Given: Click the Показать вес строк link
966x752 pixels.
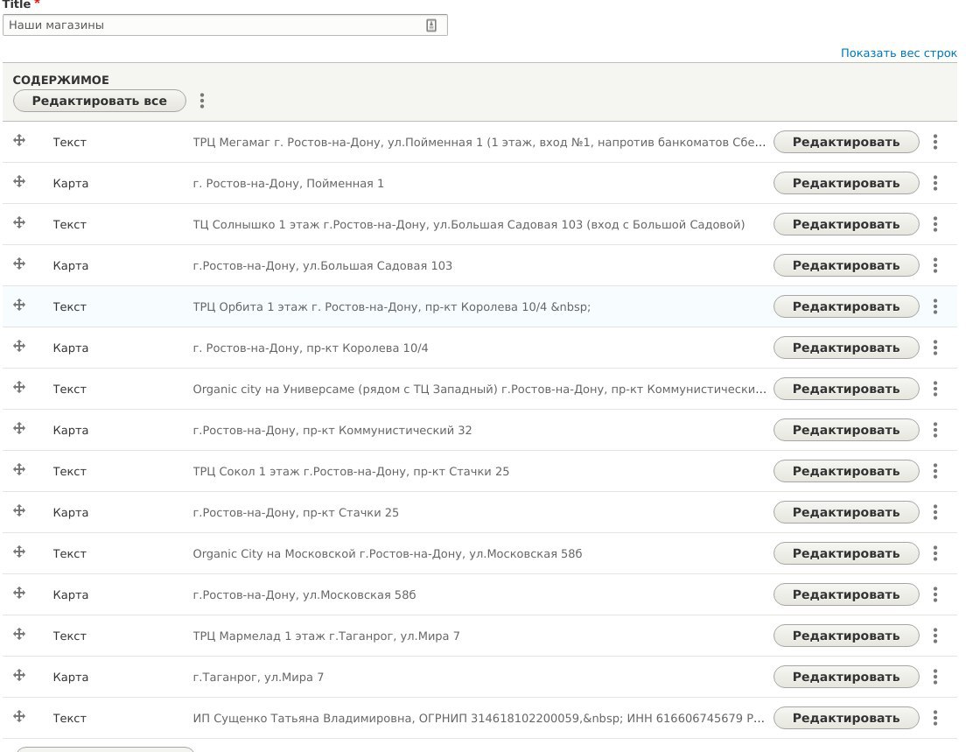Looking at the screenshot, I should [899, 53].
